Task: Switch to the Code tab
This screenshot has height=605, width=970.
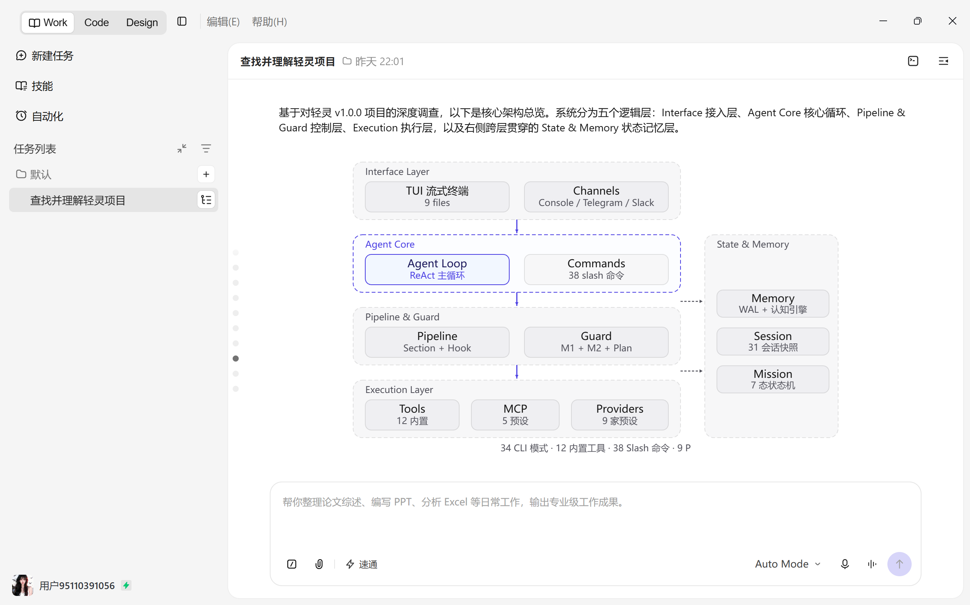Action: point(97,22)
